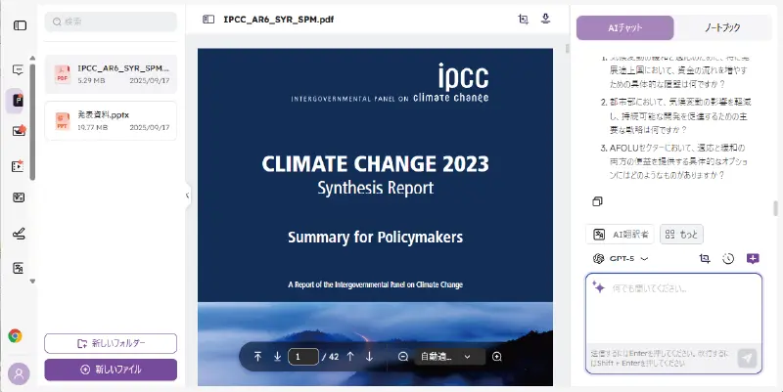Open the user profile avatar
783x392 pixels.
coord(19,373)
